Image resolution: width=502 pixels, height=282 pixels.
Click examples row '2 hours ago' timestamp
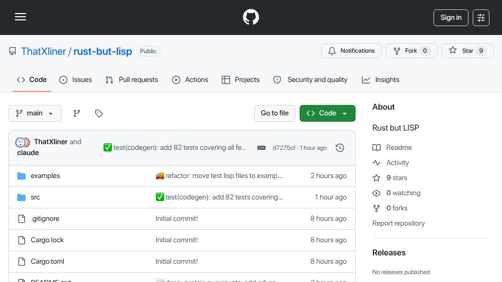pyautogui.click(x=328, y=176)
